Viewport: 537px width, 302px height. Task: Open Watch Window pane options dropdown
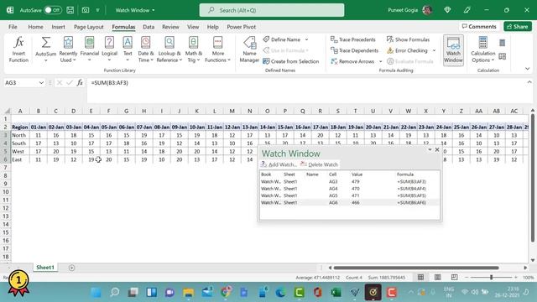click(430, 149)
